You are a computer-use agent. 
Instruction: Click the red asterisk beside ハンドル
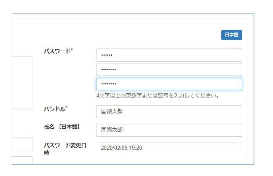[67, 108]
